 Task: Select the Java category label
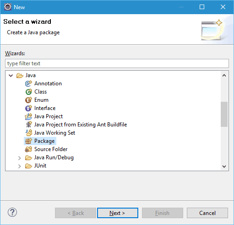click(x=31, y=75)
